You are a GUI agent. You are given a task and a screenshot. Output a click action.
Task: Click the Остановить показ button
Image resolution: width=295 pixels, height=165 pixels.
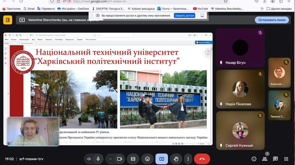tap(272, 20)
